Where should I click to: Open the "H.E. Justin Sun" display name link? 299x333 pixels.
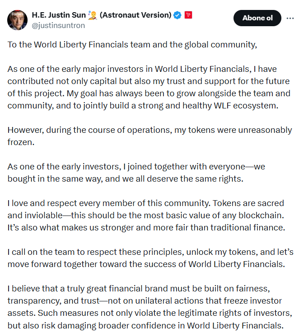[x=59, y=15]
